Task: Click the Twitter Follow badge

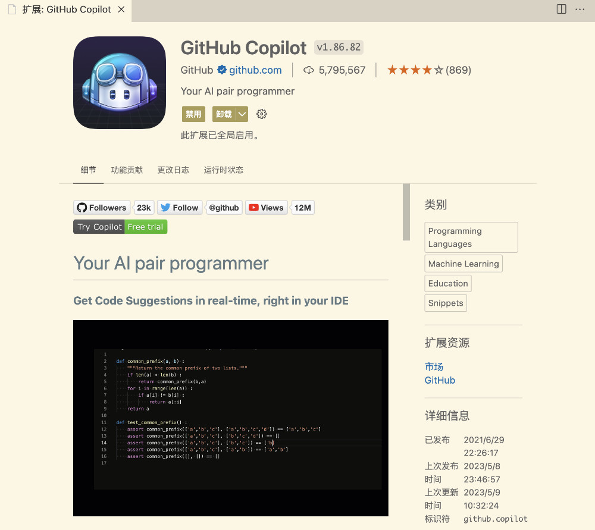Action: pos(180,208)
